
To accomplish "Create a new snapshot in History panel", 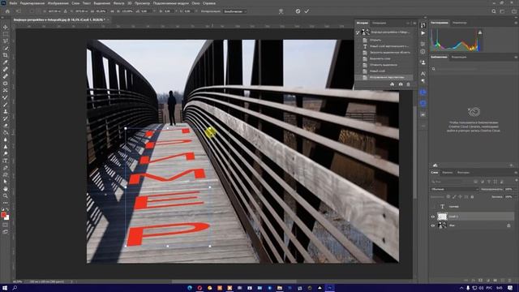I will (401, 84).
